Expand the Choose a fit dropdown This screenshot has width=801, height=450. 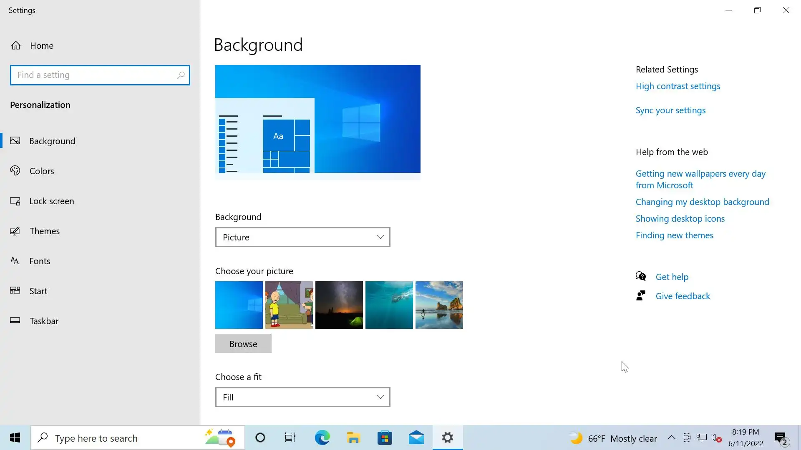[302, 397]
